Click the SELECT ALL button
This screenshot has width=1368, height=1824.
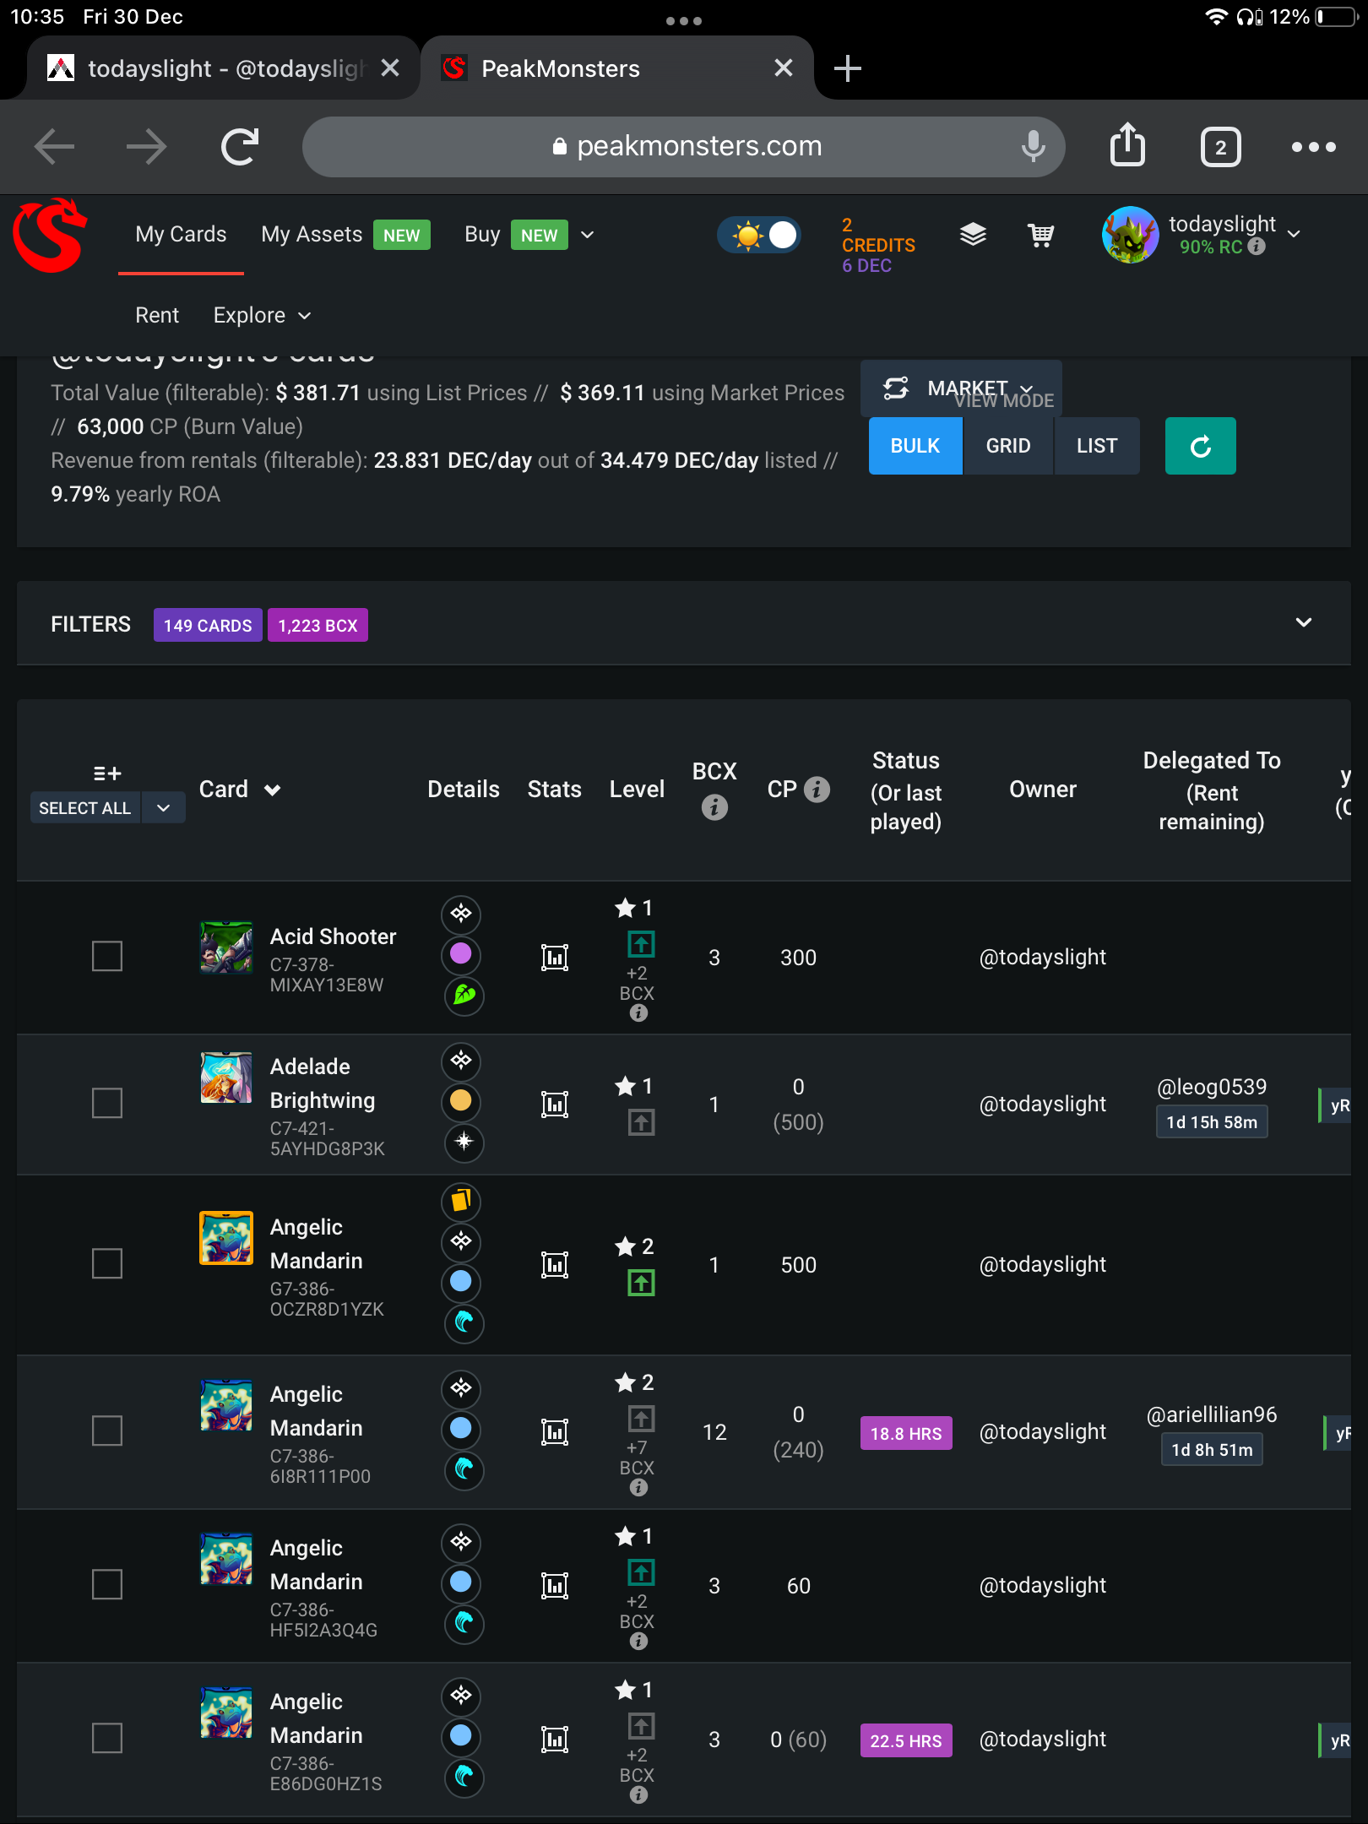(85, 808)
